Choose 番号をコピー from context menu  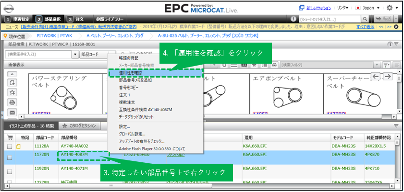click(129, 88)
